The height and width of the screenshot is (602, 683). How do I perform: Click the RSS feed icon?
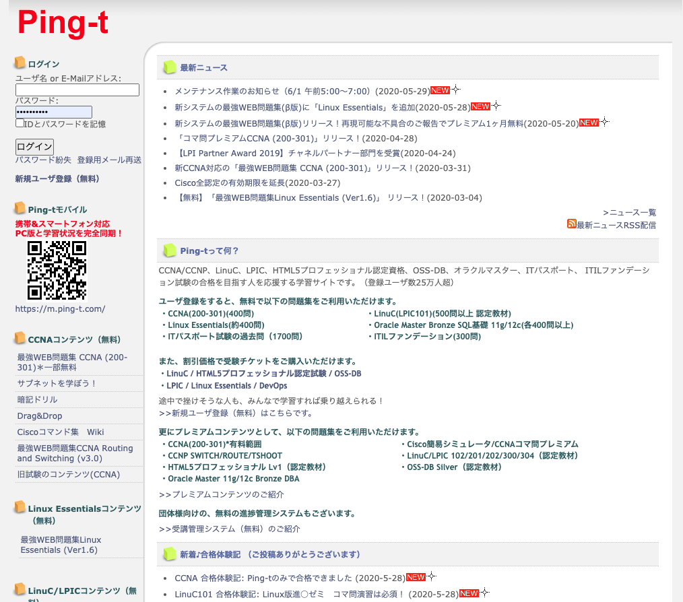click(x=571, y=224)
